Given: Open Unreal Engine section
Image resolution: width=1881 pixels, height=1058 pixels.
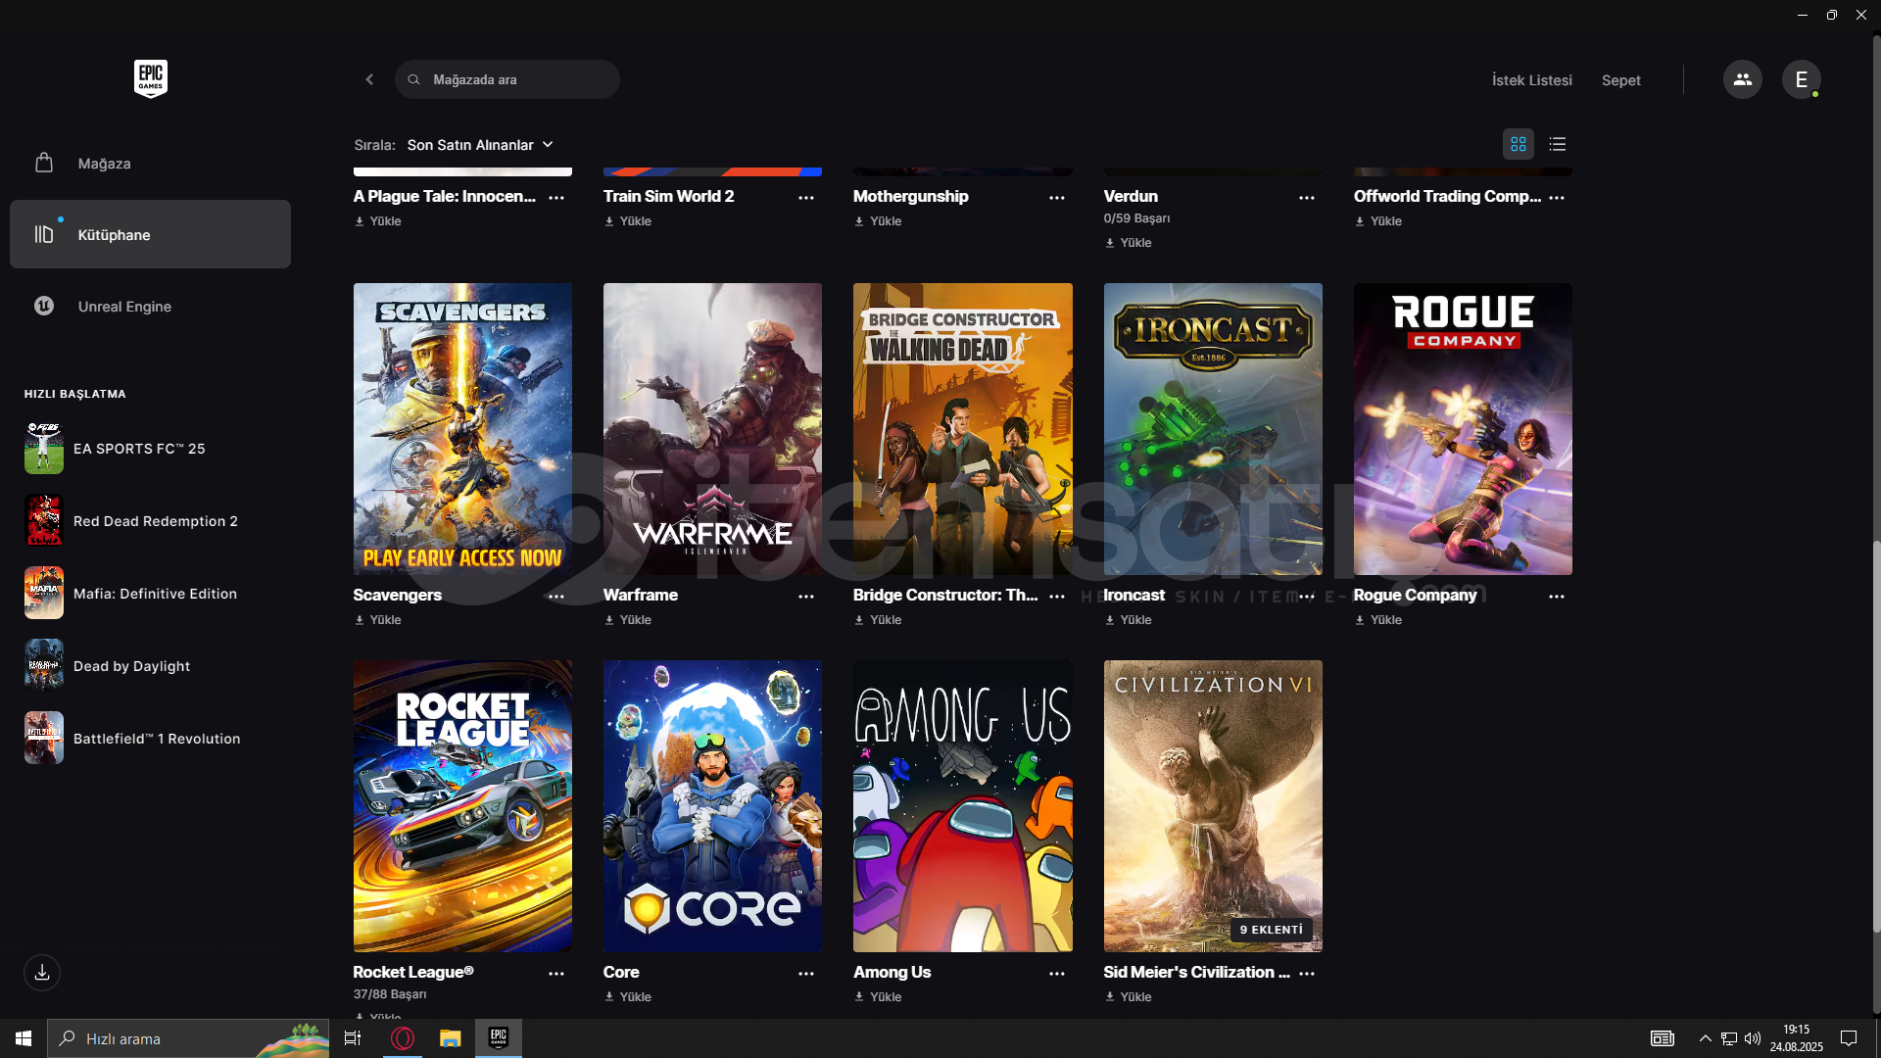Looking at the screenshot, I should (x=150, y=306).
